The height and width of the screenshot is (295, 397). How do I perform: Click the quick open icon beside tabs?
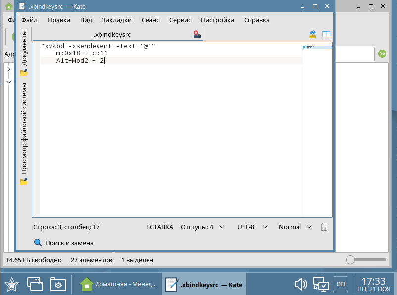[312, 34]
